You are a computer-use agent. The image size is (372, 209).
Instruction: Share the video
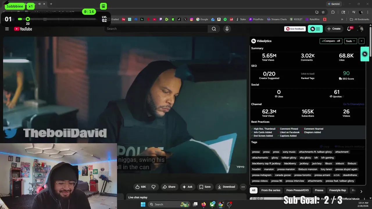point(169,187)
